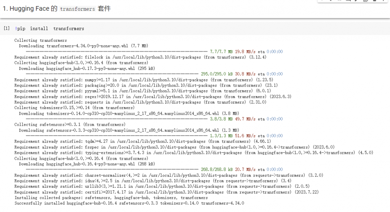The height and width of the screenshot is (212, 390).
Task: Click the 'Requirement already satisfied: typing-extensions' line
Action: click(x=194, y=153)
